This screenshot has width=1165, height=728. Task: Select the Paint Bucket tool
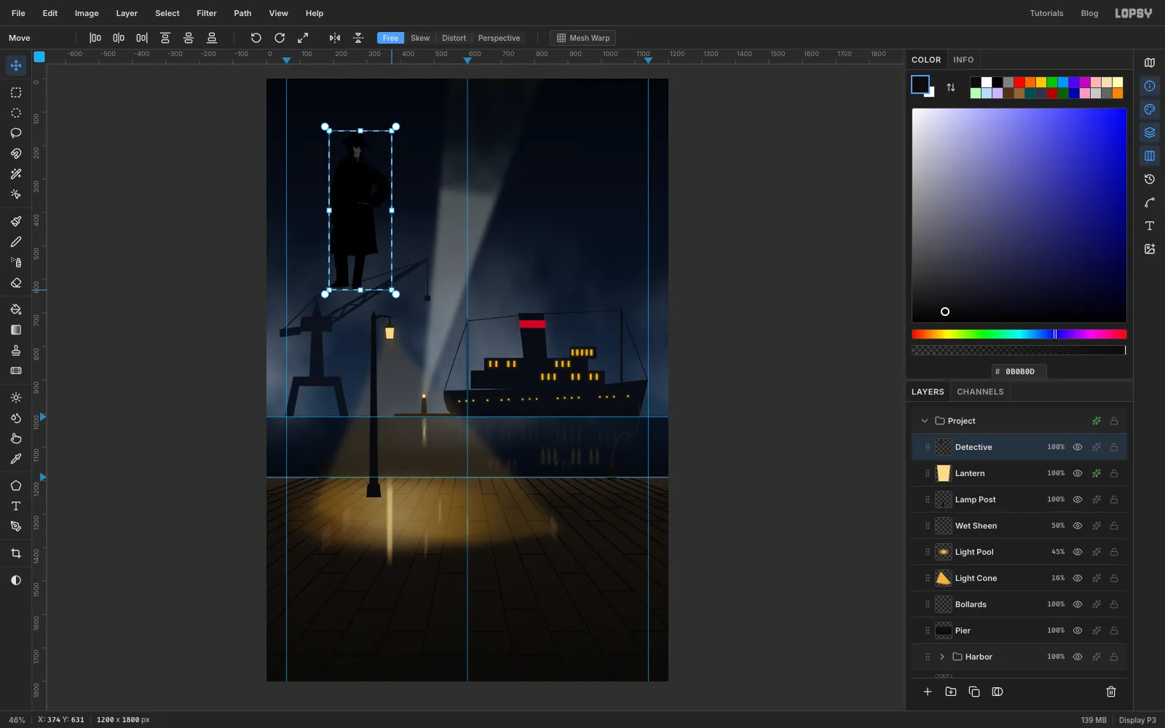(x=16, y=309)
